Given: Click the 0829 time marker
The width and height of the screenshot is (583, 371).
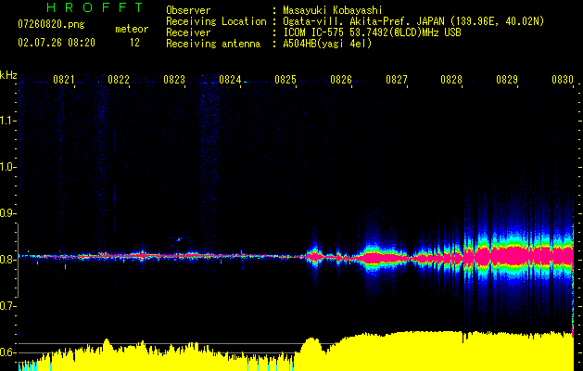Looking at the screenshot, I should click(507, 80).
